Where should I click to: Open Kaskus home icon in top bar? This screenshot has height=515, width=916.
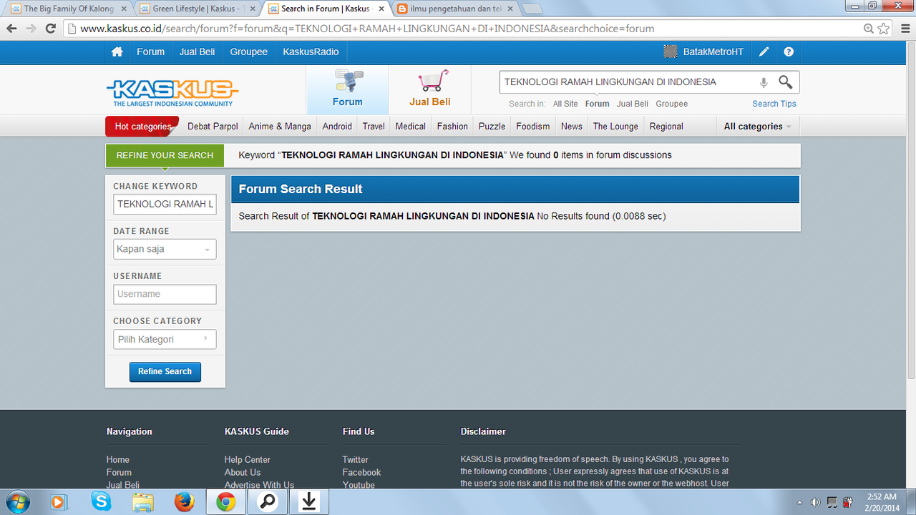pos(117,52)
